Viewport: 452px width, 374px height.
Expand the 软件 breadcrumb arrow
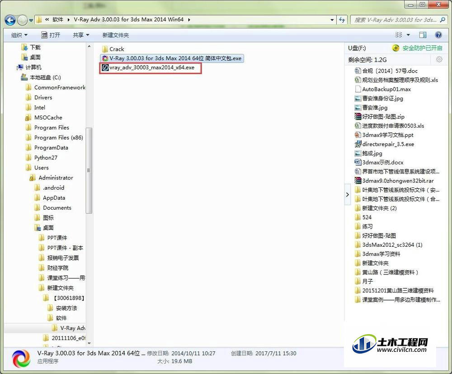click(x=68, y=20)
